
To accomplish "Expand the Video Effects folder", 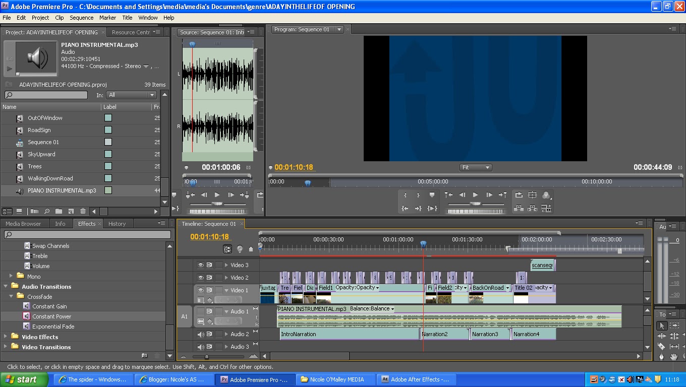I will (x=6, y=337).
